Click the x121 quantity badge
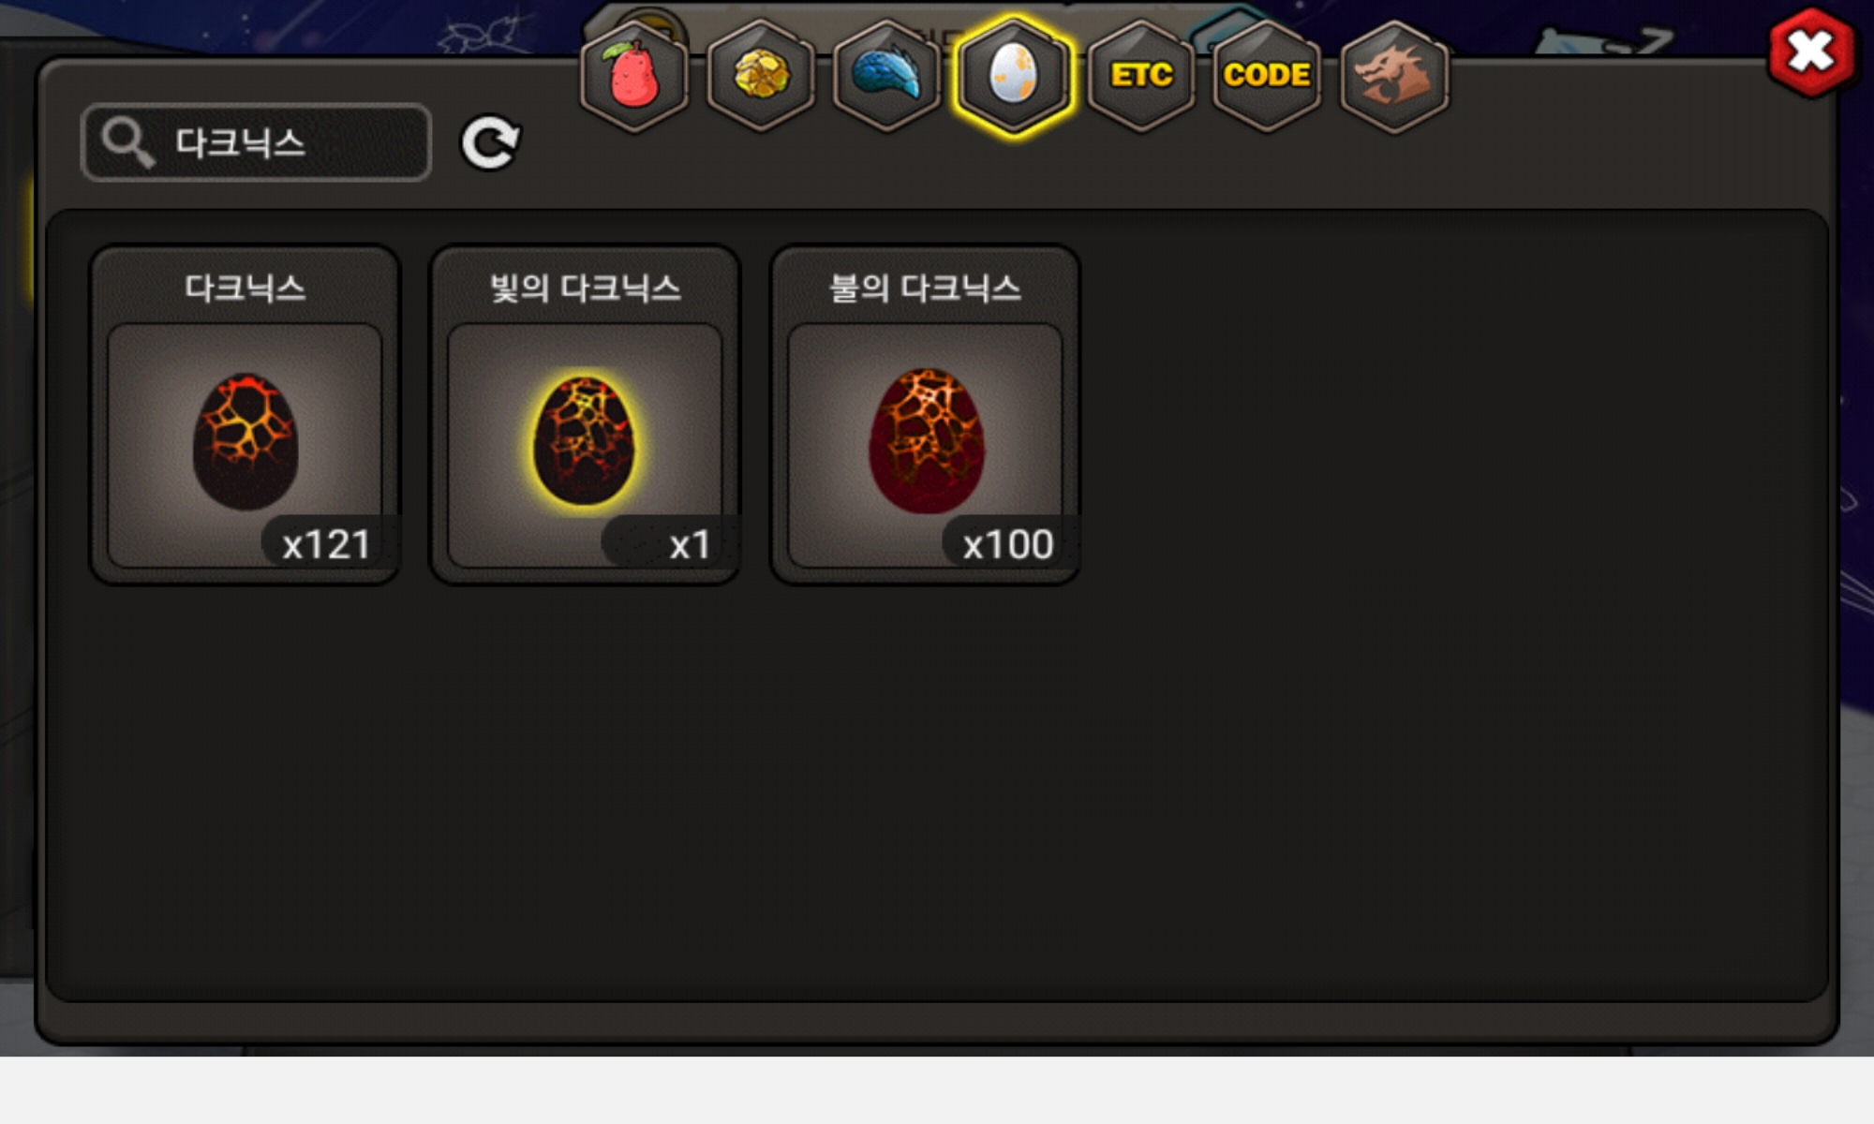This screenshot has width=1874, height=1124. pyautogui.click(x=326, y=543)
